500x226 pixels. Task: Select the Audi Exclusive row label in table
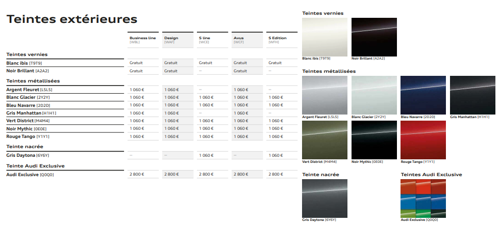(x=30, y=174)
